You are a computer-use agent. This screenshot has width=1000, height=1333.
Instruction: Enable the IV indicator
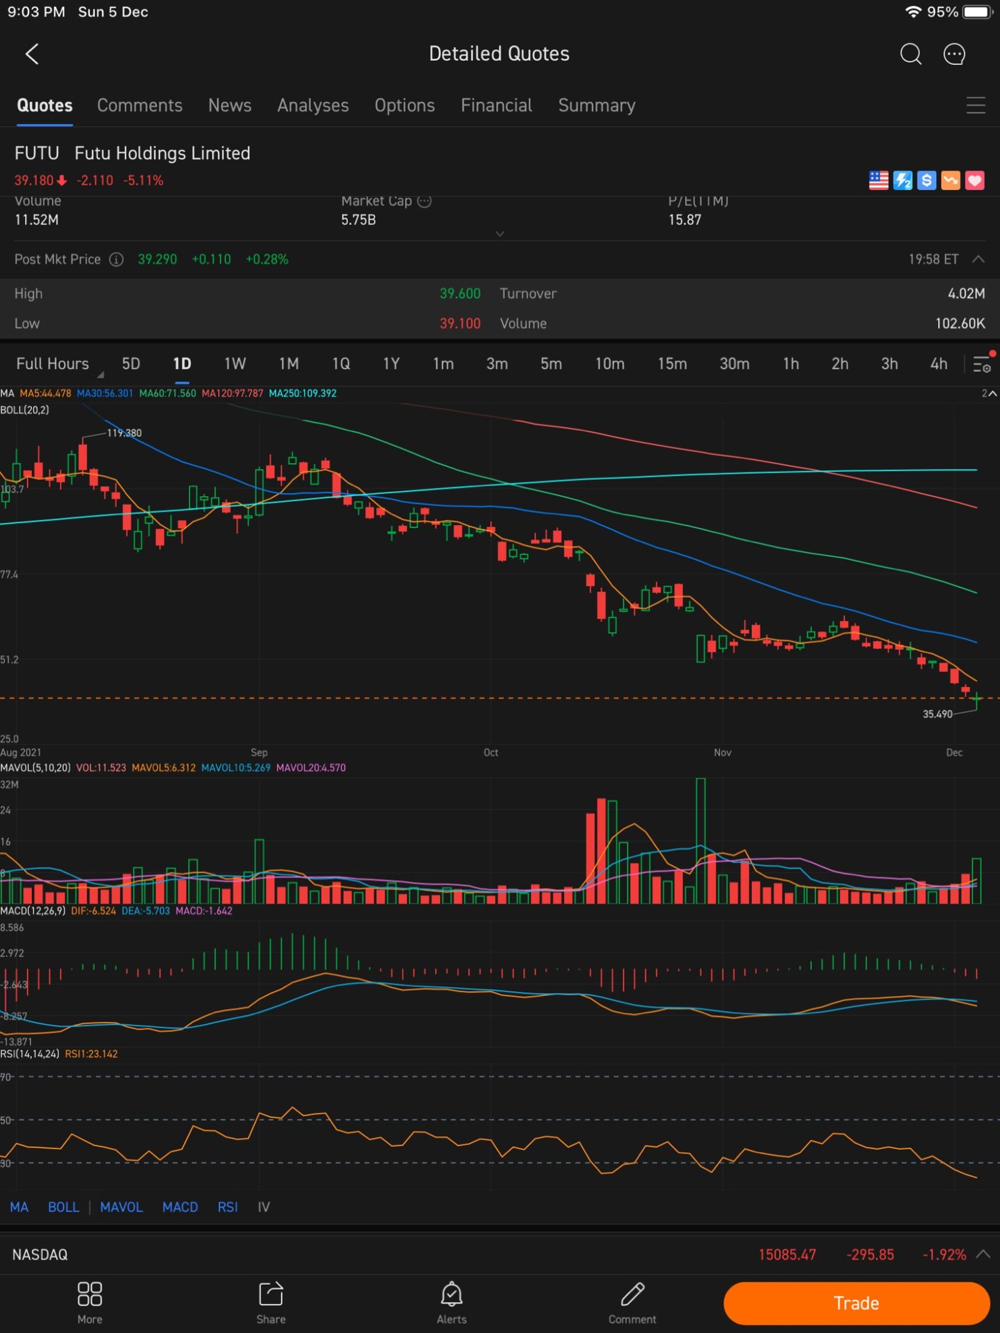264,1207
